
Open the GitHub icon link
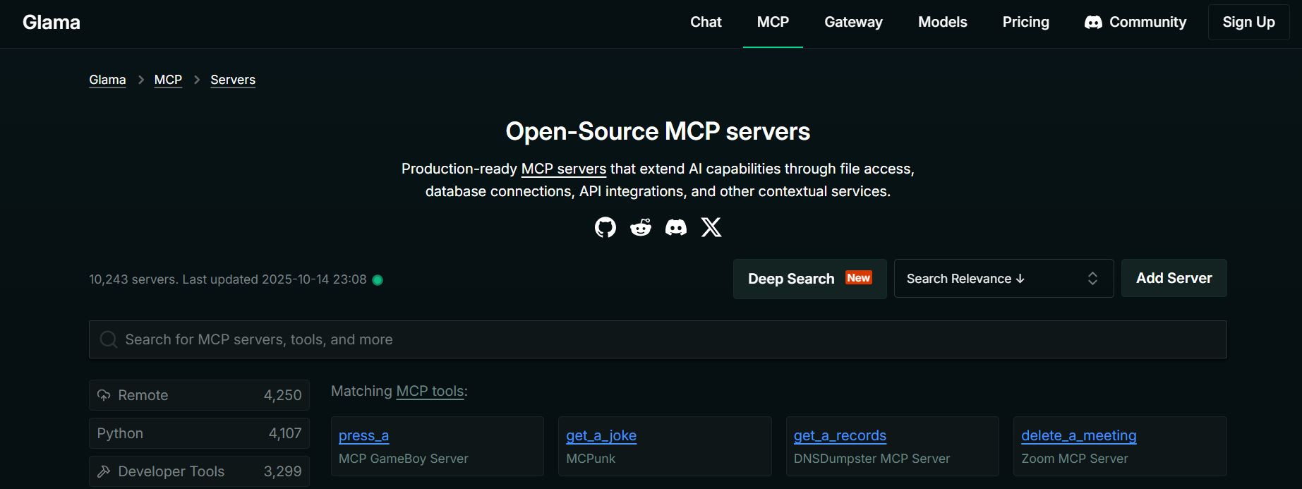tap(605, 227)
